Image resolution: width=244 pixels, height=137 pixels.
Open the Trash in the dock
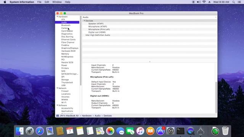coord(225,131)
